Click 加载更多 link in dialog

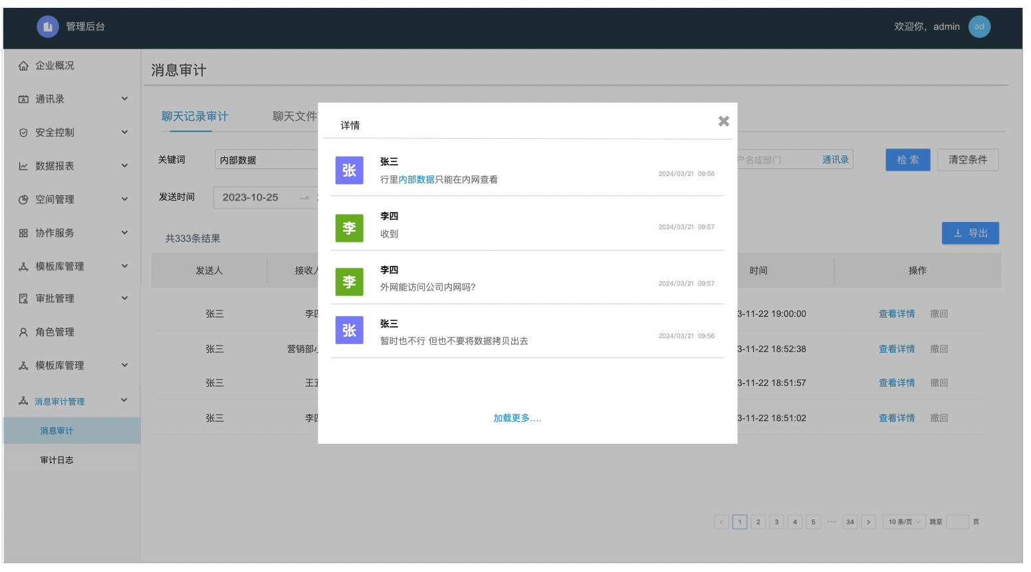tap(517, 418)
